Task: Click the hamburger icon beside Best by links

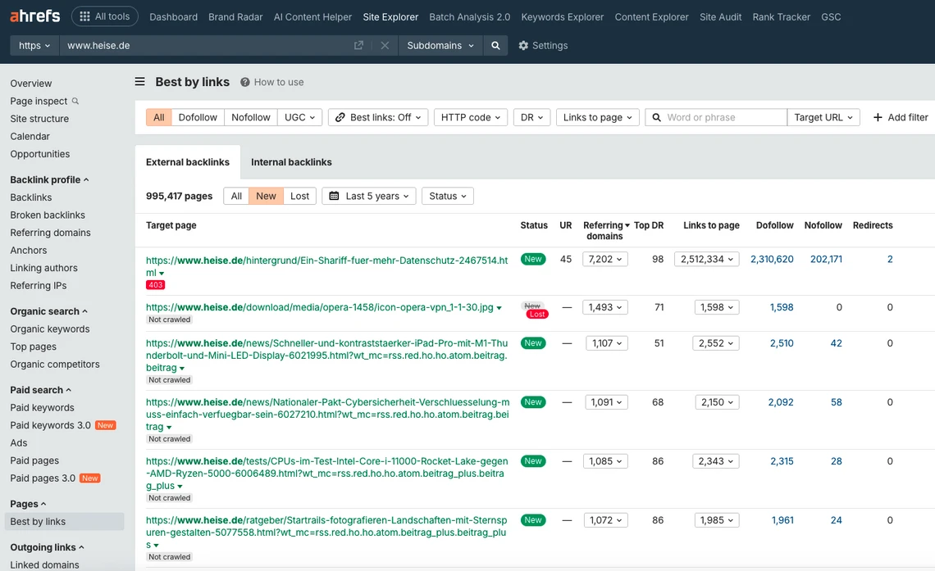Action: pos(139,81)
